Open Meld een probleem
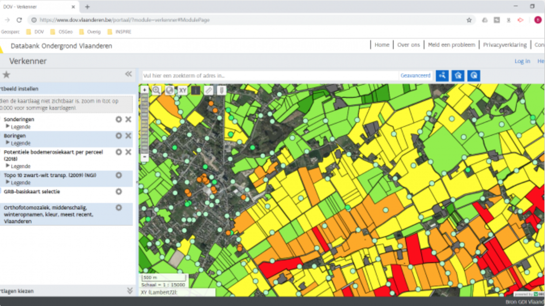The height and width of the screenshot is (306, 545). tap(452, 45)
